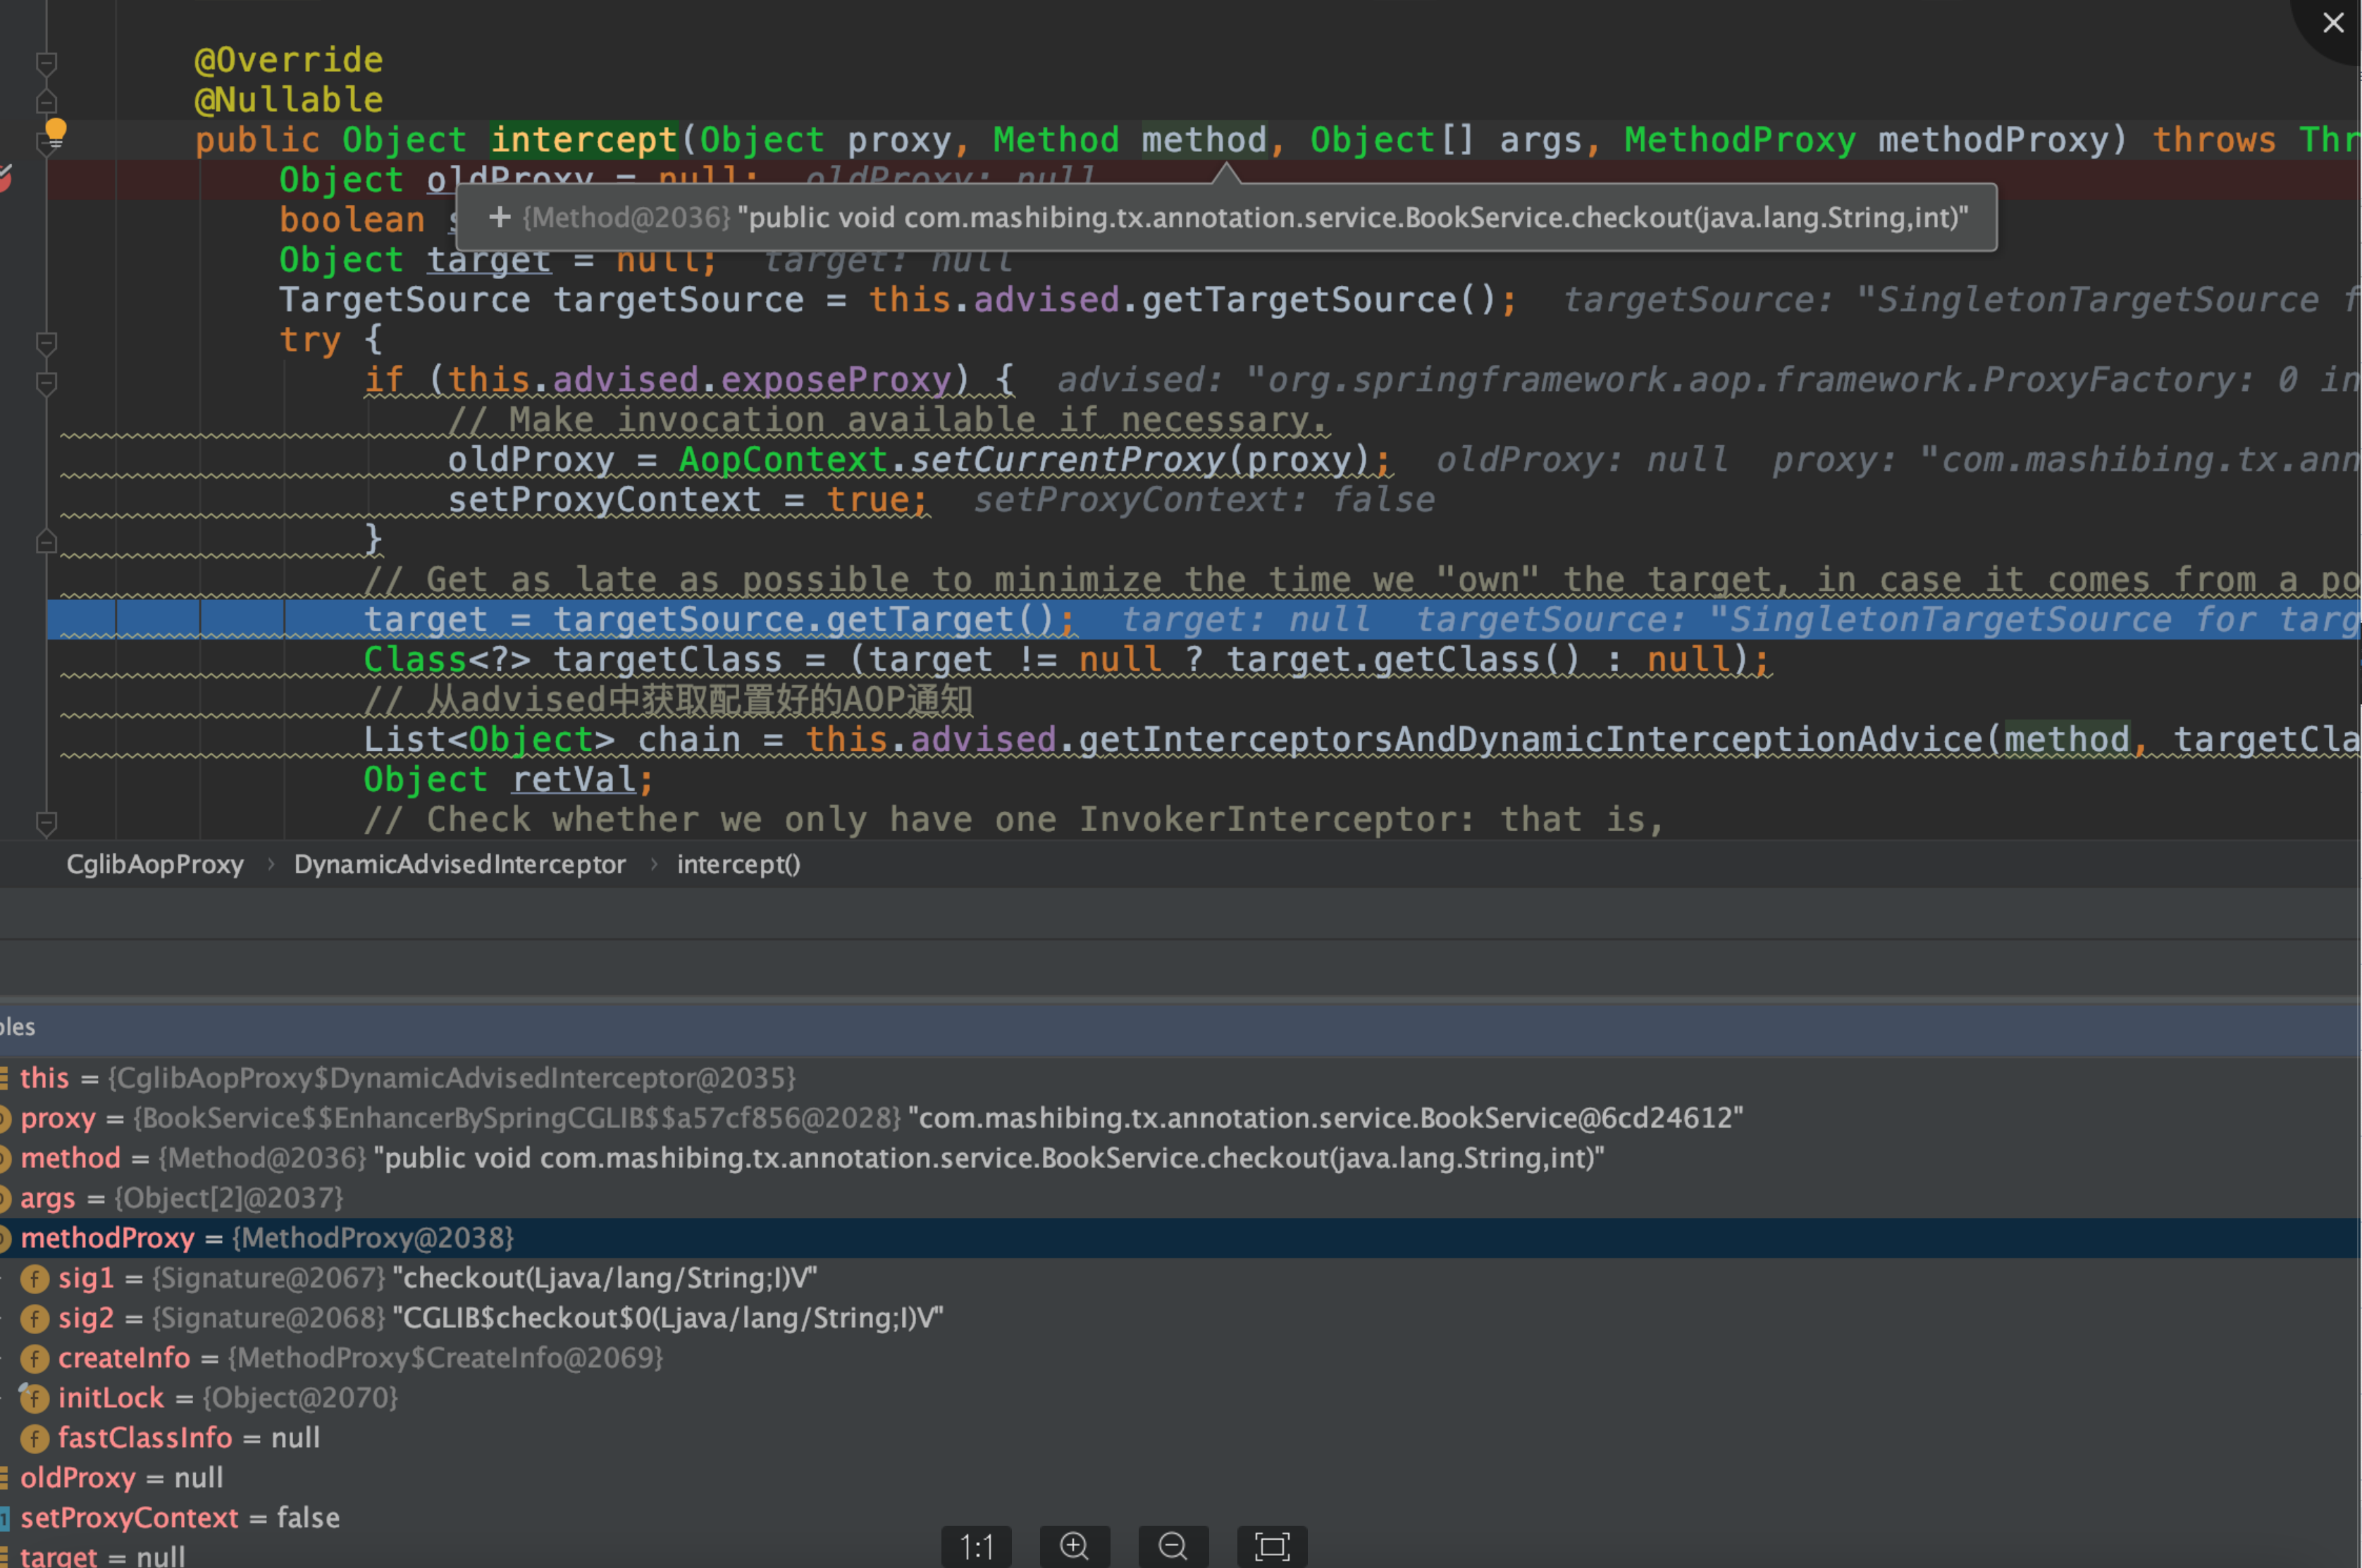Image resolution: width=2362 pixels, height=1568 pixels.
Task: Collapse the try block fold marker
Action: coord(46,343)
